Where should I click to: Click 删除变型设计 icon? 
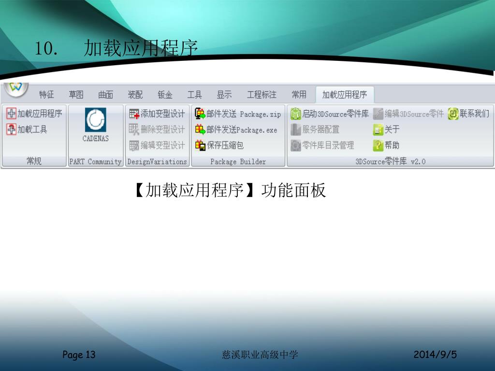(134, 129)
